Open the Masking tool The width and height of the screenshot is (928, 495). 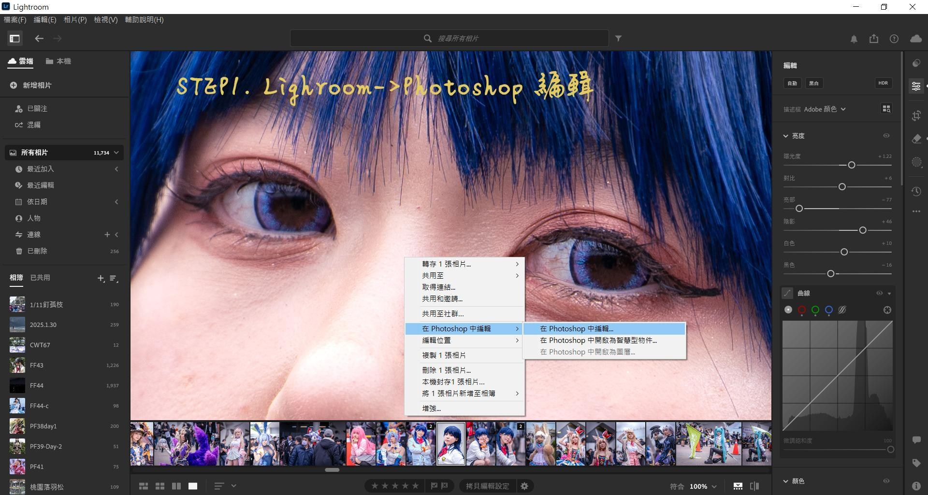click(x=916, y=162)
